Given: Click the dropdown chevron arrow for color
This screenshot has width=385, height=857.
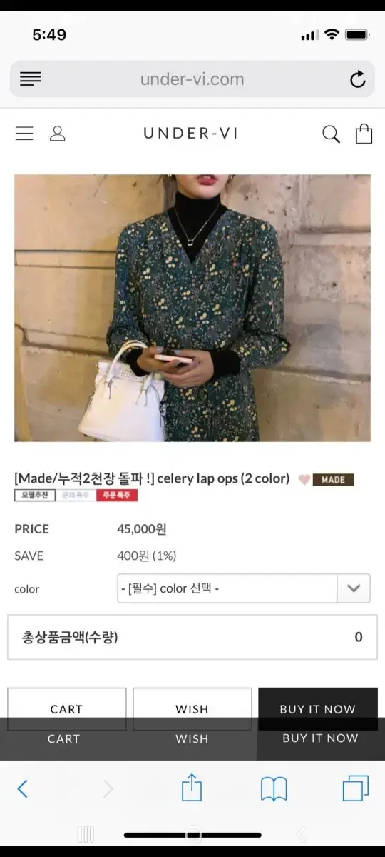Looking at the screenshot, I should [354, 588].
